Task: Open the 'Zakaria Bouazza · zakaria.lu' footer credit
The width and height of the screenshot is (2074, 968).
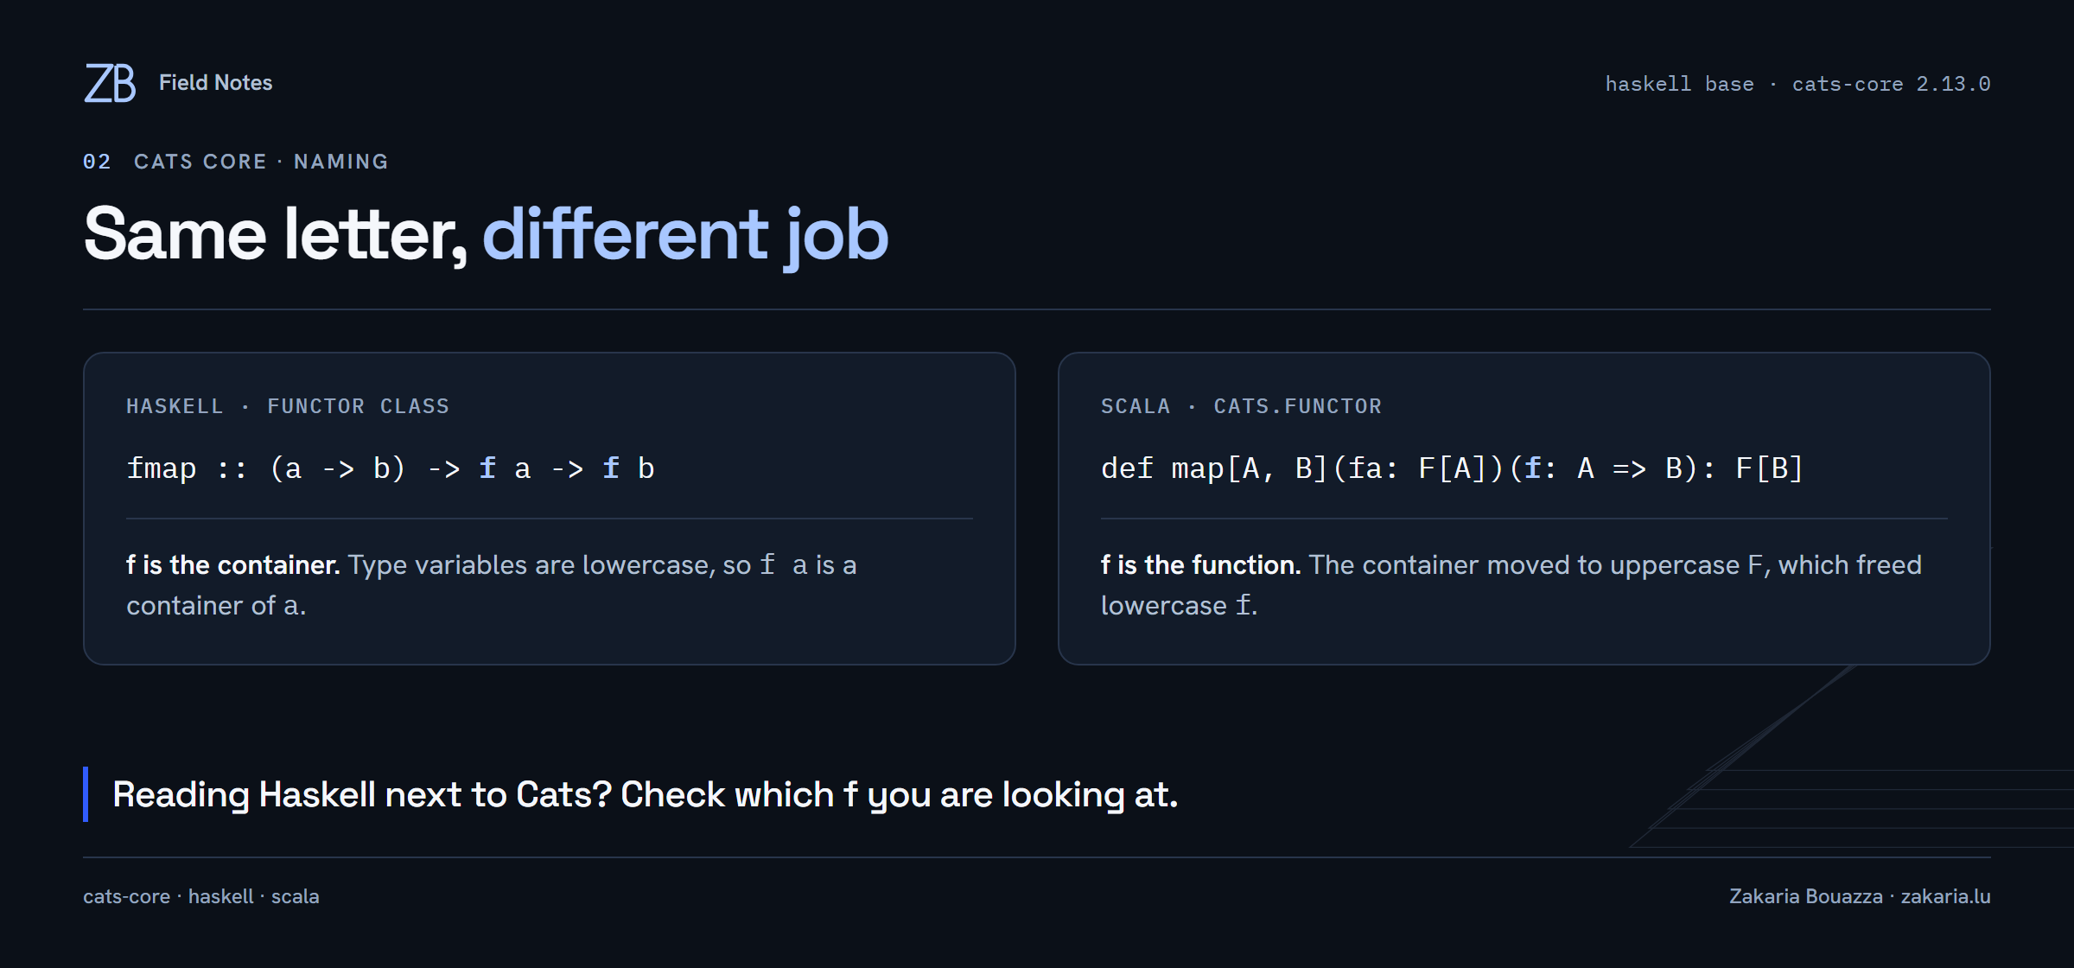Action: [1860, 896]
